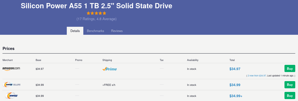Select the Details tab
This screenshot has height=101, width=298.
click(75, 31)
